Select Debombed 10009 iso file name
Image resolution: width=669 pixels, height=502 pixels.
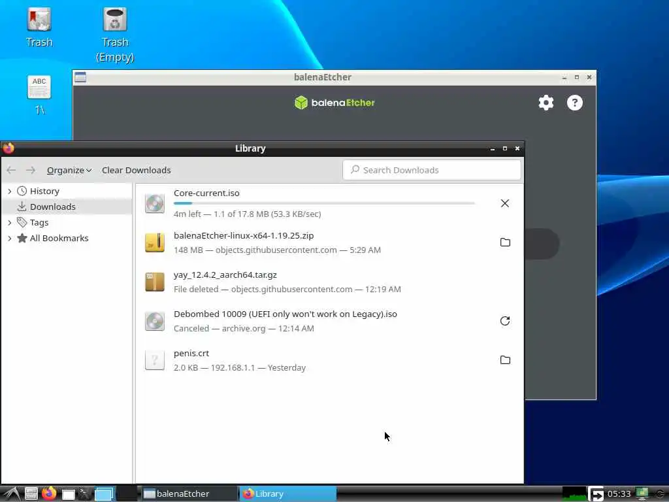[x=286, y=314]
